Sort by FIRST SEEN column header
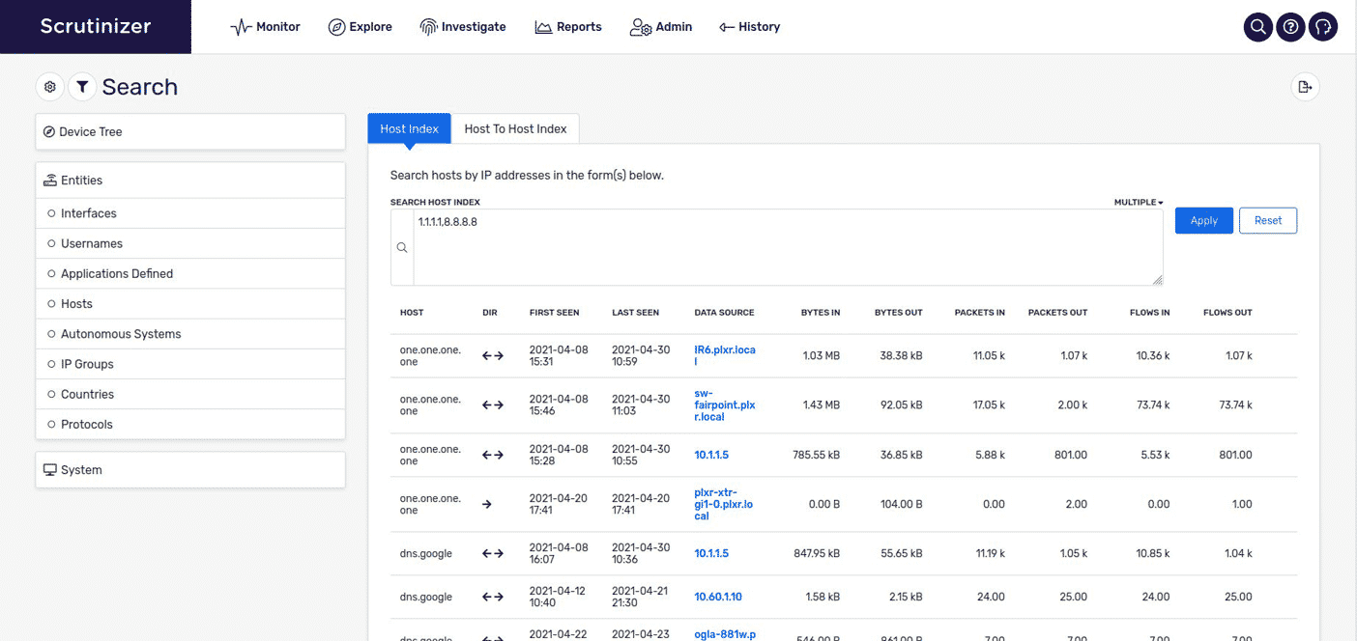 coord(555,313)
